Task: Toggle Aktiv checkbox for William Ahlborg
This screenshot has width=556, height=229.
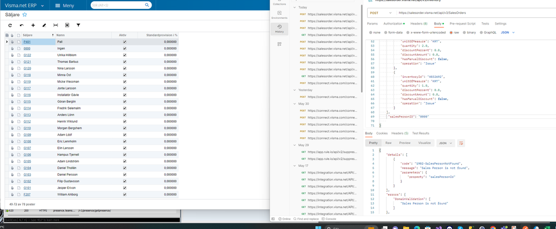Action: (x=124, y=195)
